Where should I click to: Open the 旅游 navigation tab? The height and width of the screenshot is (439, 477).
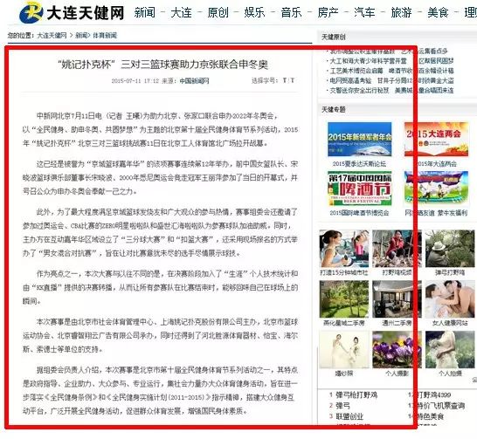click(x=401, y=13)
